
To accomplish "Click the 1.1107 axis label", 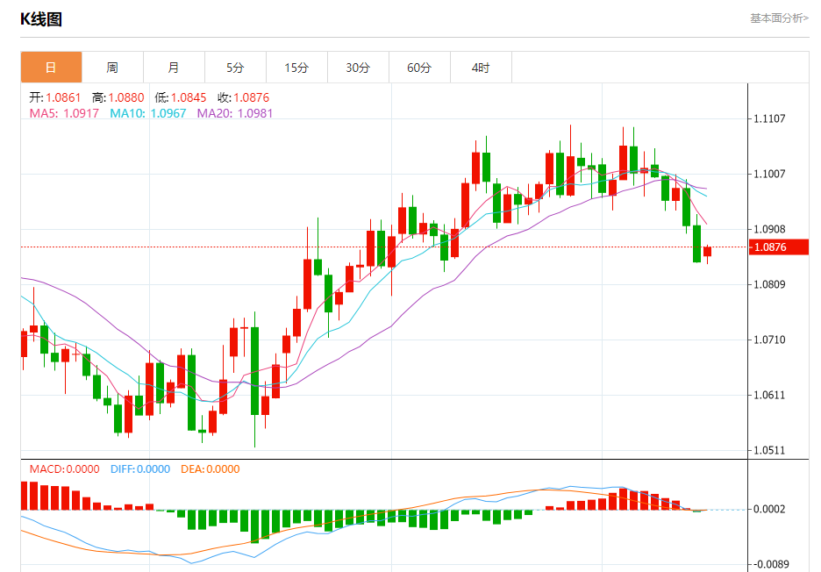I will pos(769,119).
